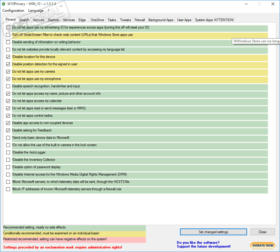280x252 pixels.
Task: Click the DONATE NOW button
Action: (263, 246)
